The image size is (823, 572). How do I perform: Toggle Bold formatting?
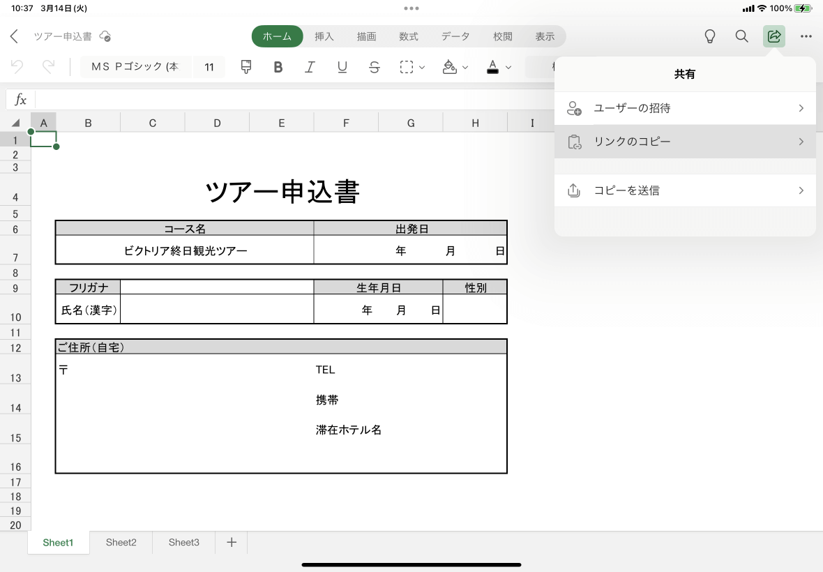pyautogui.click(x=278, y=67)
